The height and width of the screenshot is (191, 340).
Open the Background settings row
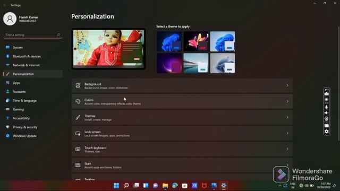tap(182, 85)
